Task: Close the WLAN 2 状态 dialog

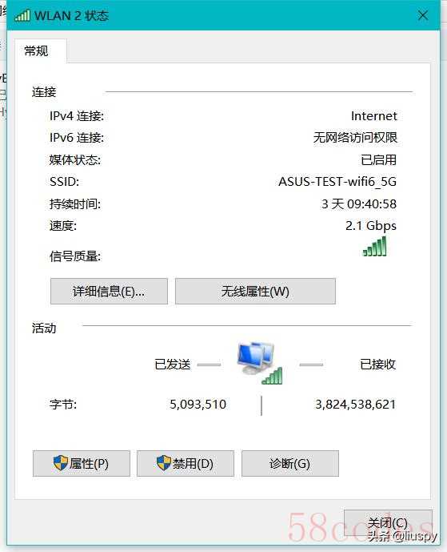Action: point(423,15)
